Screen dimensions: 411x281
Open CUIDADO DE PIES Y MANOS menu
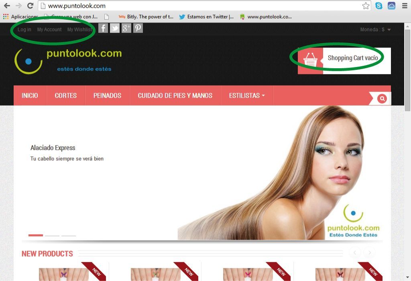pyautogui.click(x=175, y=96)
